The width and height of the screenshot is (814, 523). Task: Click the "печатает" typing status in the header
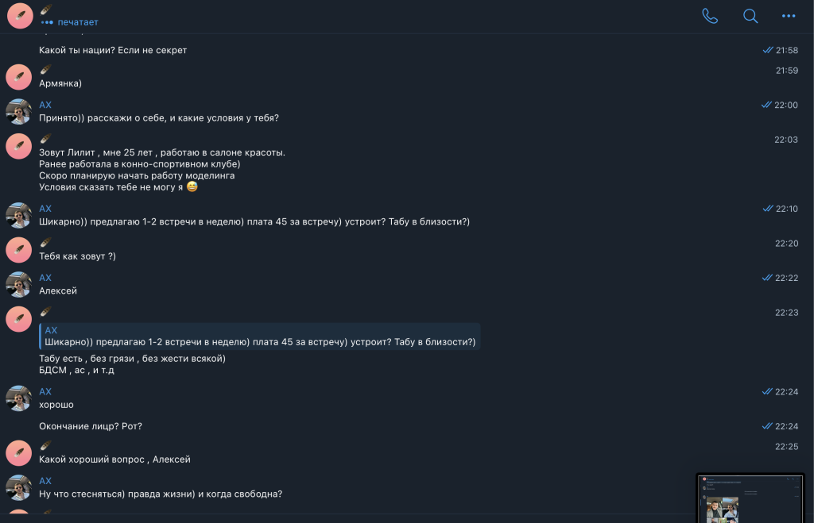pyautogui.click(x=77, y=22)
